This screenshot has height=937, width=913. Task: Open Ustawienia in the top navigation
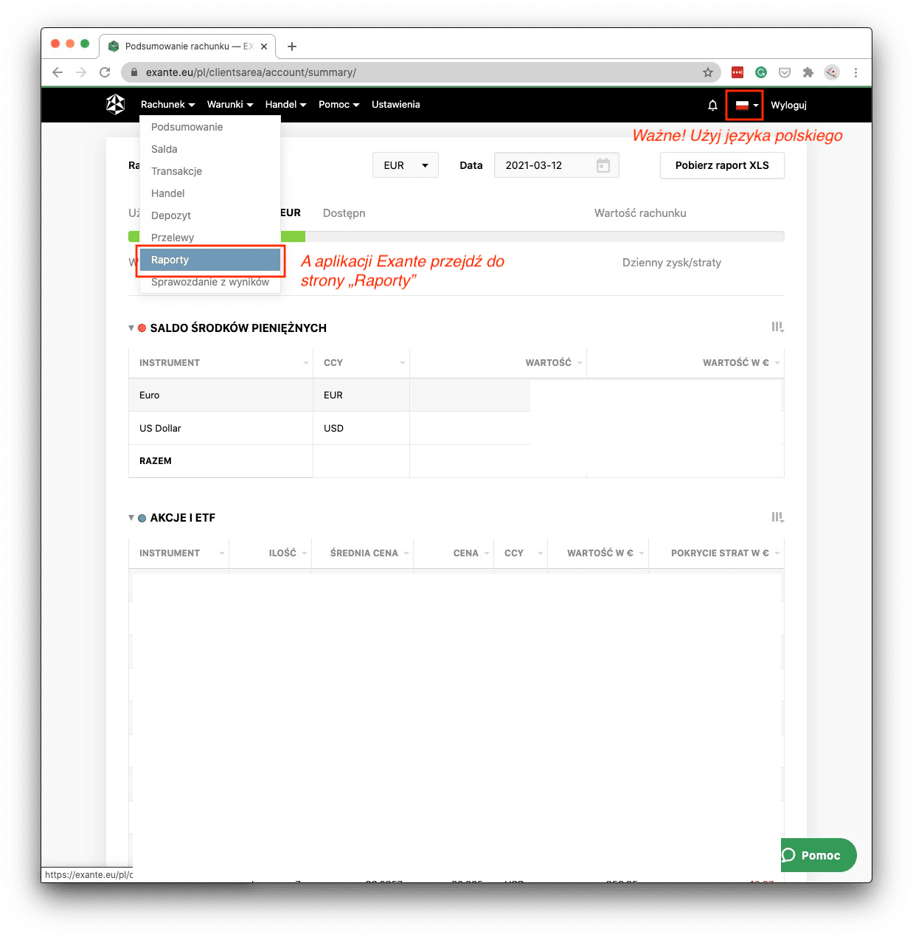coord(395,105)
